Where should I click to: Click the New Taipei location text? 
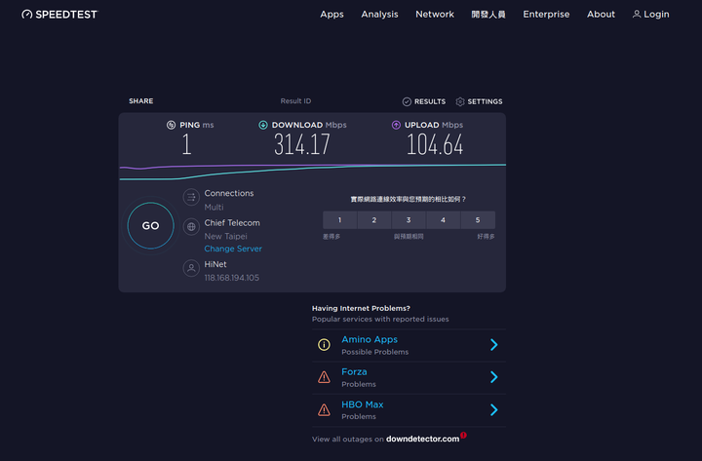coord(225,236)
